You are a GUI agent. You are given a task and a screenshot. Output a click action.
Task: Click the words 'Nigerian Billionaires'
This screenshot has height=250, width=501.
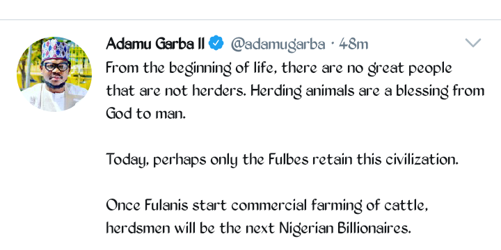tap(345, 228)
